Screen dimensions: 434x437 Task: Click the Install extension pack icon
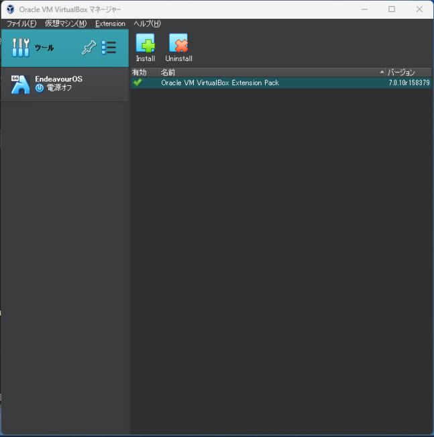coord(145,43)
